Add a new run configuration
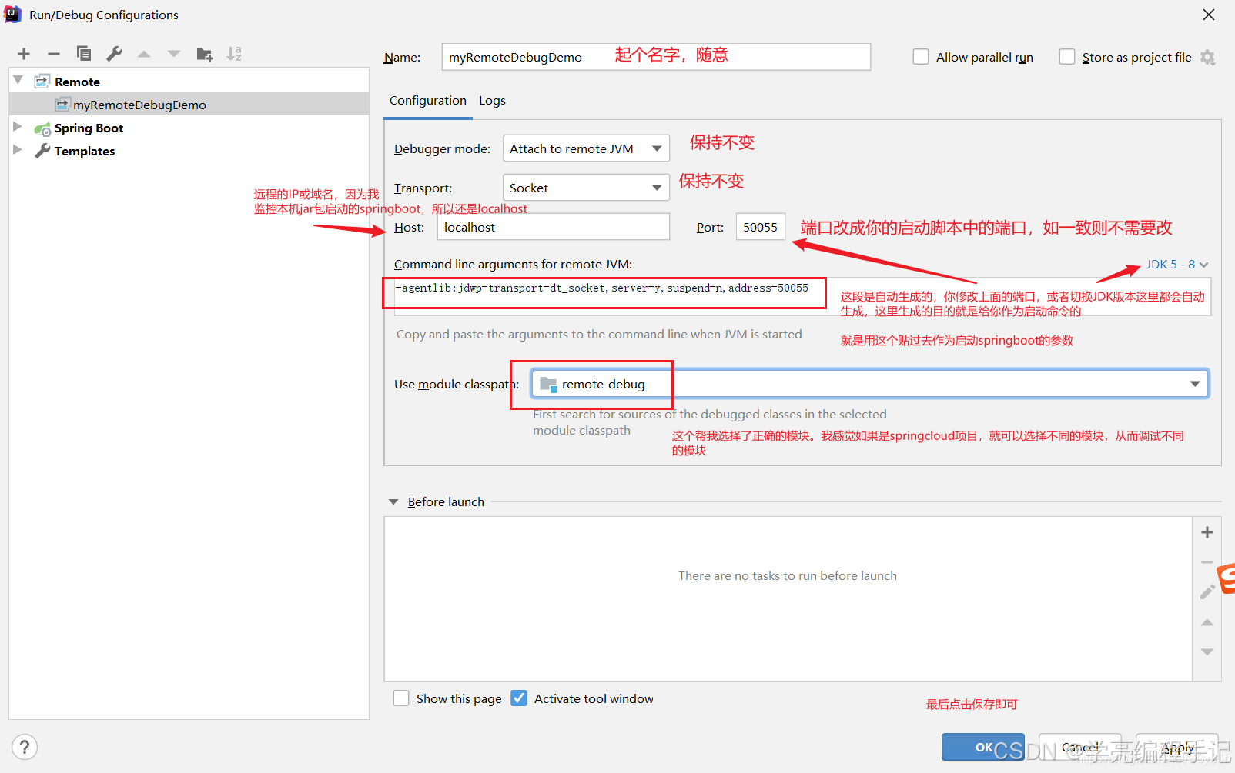Screen dimensions: 1235x773 coord(23,53)
